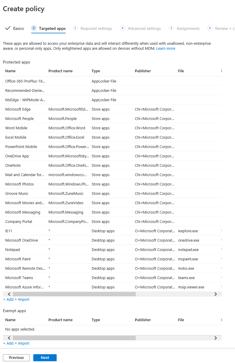The width and height of the screenshot is (235, 363).
Task: Click the Previous button
Action: coord(16,357)
